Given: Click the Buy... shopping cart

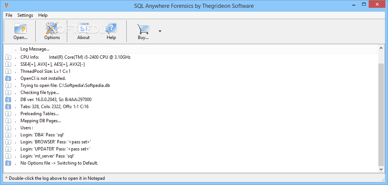Looking at the screenshot, I should point(143,32).
